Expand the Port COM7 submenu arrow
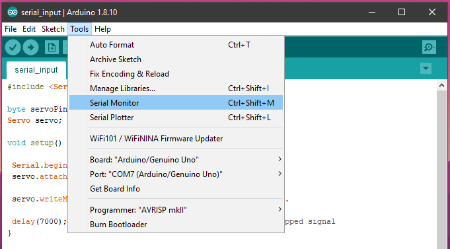This screenshot has height=249, width=450. (280, 174)
